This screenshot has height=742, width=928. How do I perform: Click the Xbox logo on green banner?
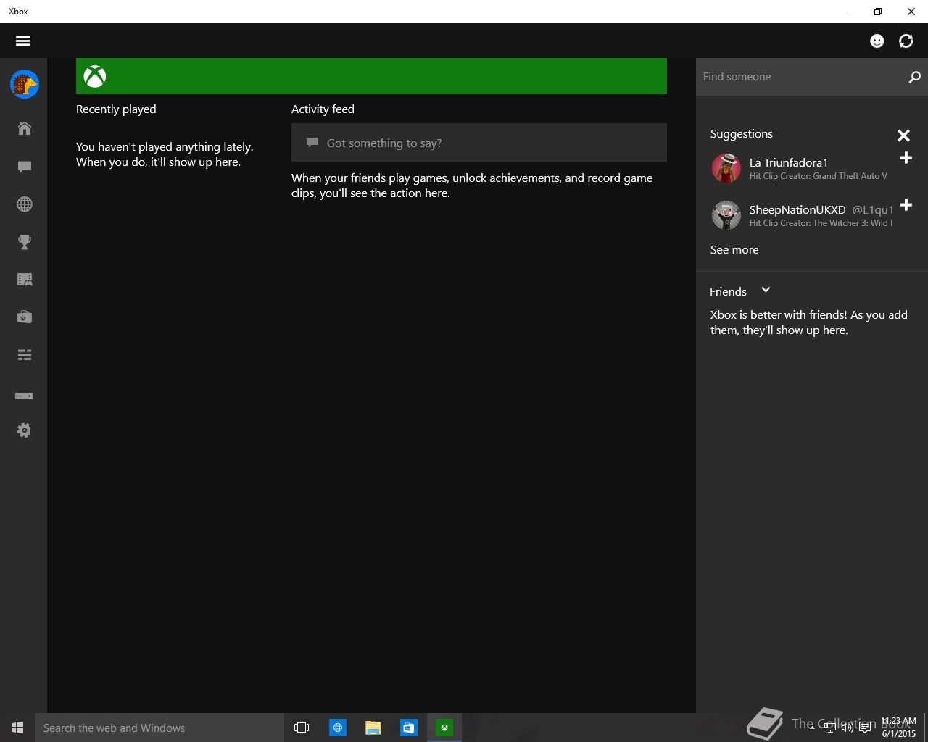coord(95,76)
